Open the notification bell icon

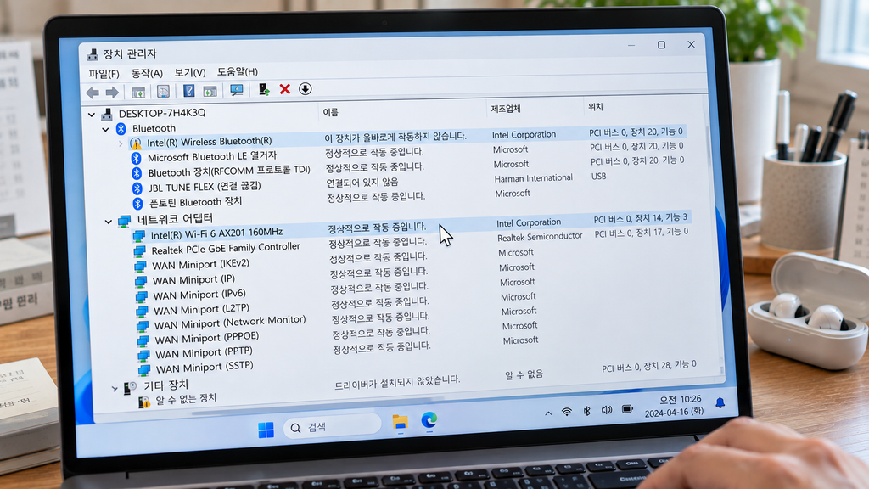click(720, 402)
